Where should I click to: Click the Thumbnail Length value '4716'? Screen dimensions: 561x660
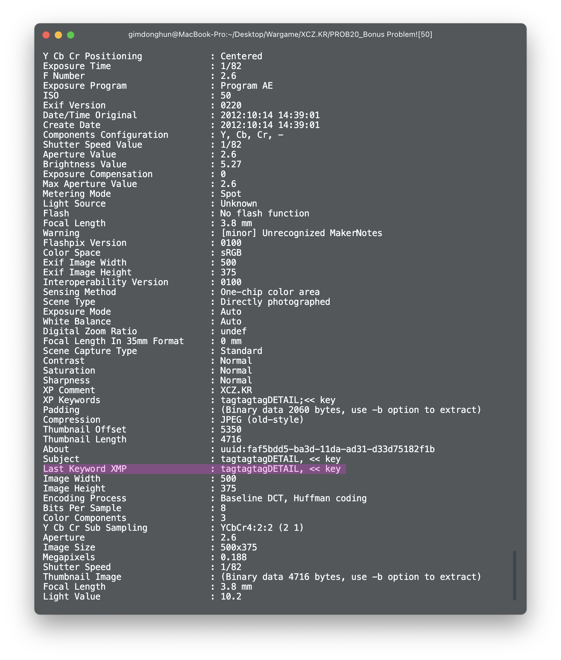coord(231,440)
